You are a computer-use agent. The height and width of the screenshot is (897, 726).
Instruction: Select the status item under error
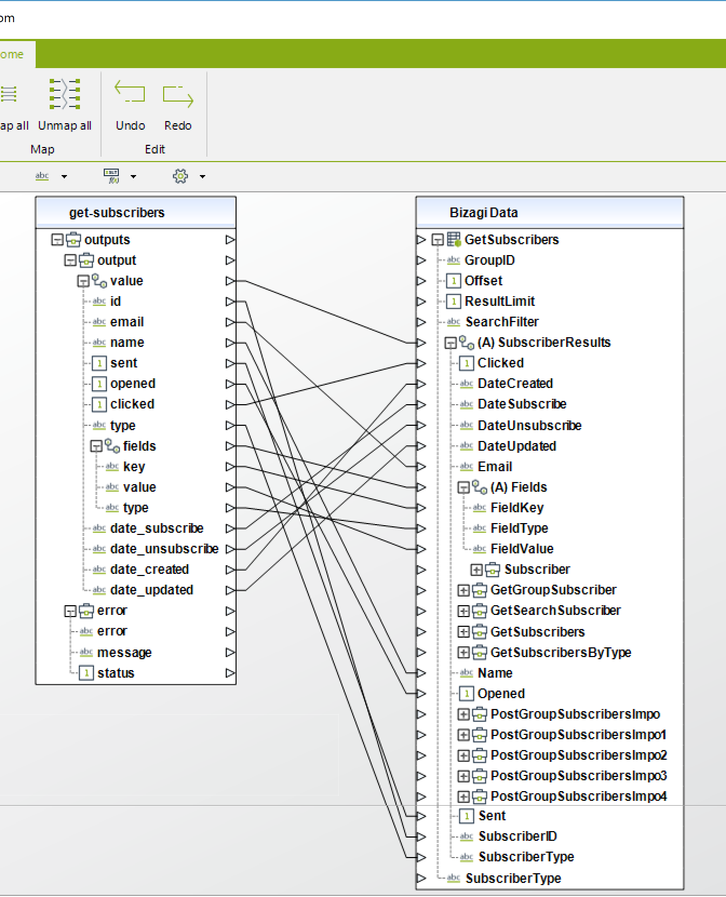[116, 673]
